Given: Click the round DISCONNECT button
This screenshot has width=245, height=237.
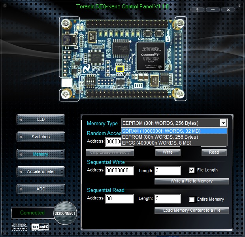Looking at the screenshot, I should point(65,213).
